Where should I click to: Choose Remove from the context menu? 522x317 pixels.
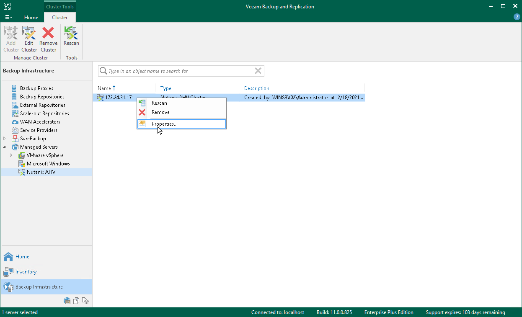[181, 112]
